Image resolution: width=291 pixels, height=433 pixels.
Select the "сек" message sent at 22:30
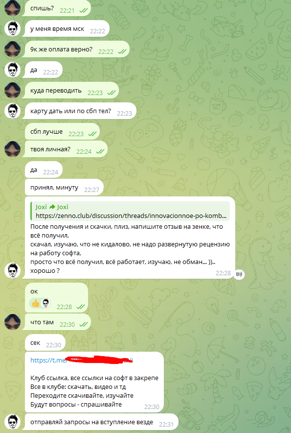[45, 343]
